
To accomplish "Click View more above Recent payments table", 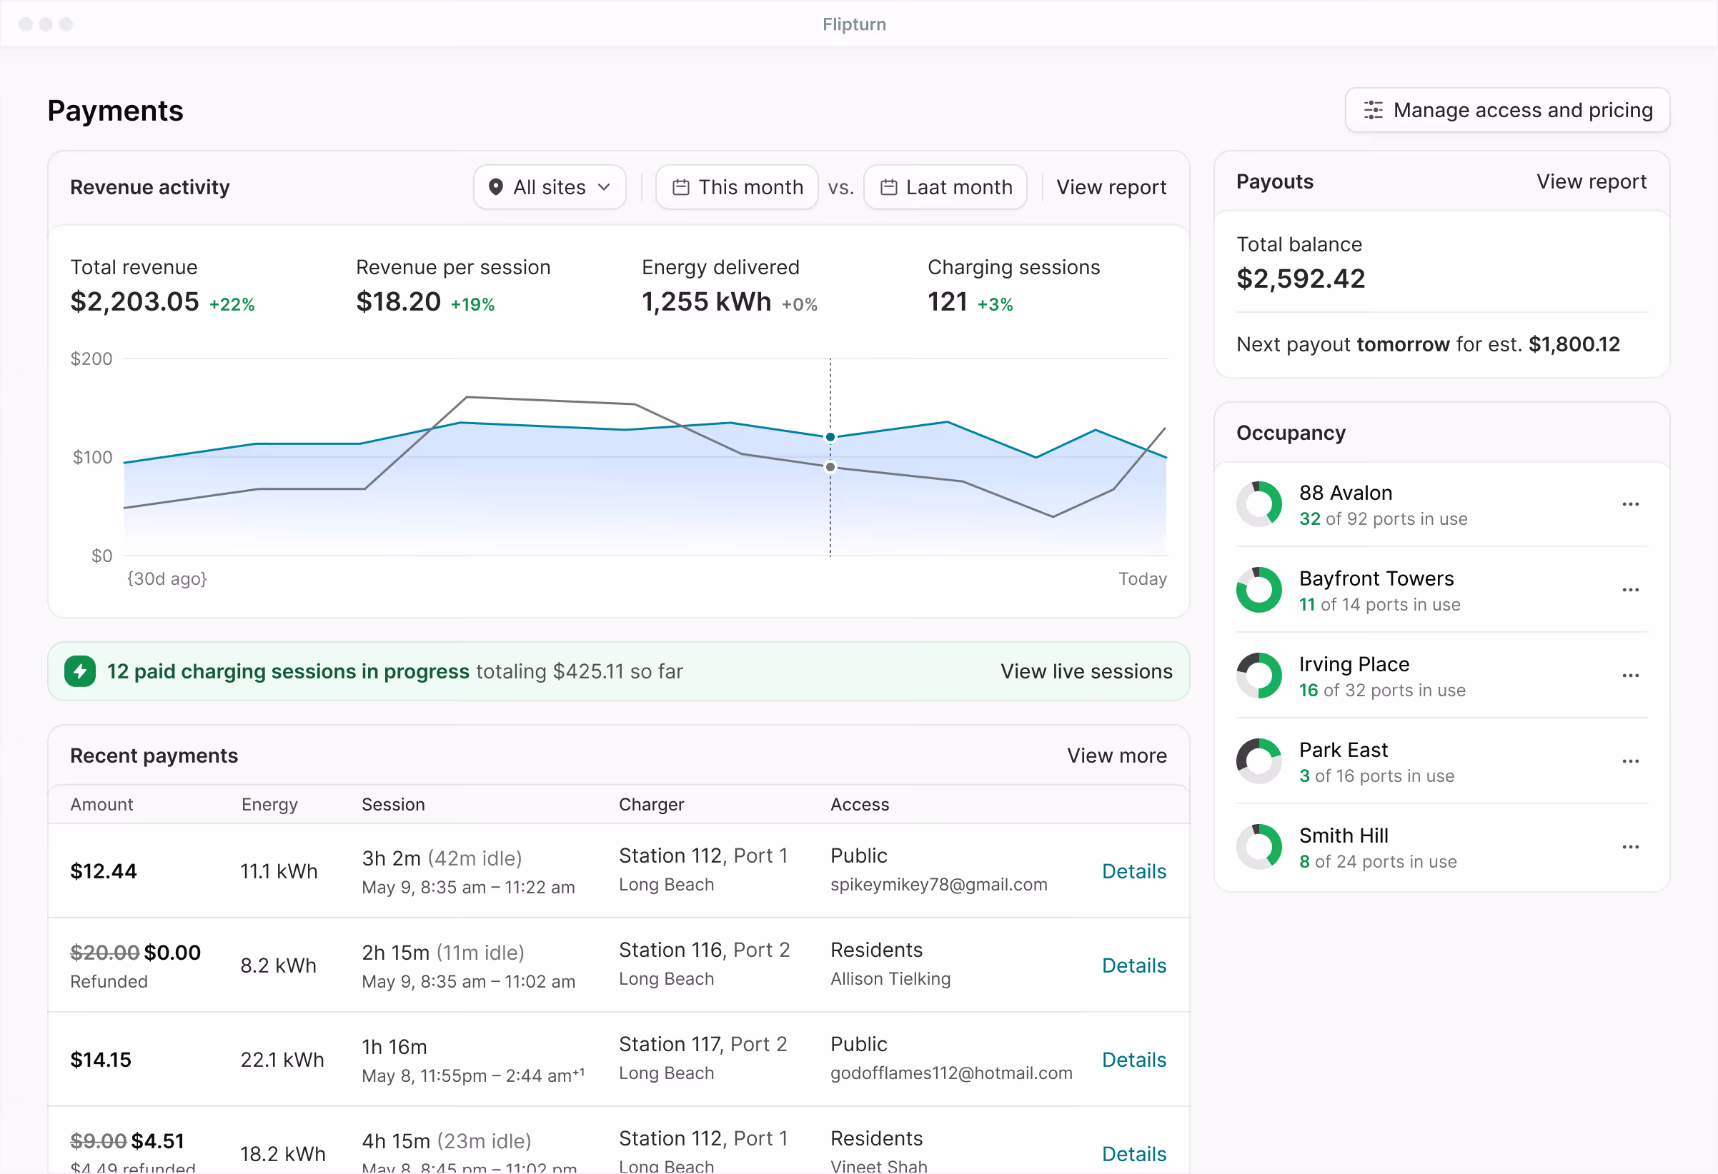I will 1117,755.
